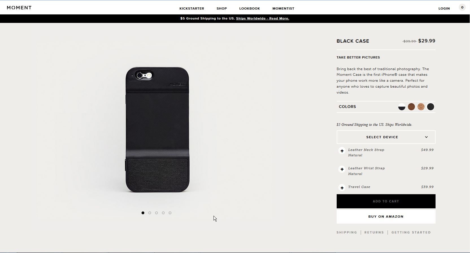The width and height of the screenshot is (470, 253).
Task: Select the black-and-white color swatch
Action: point(402,107)
